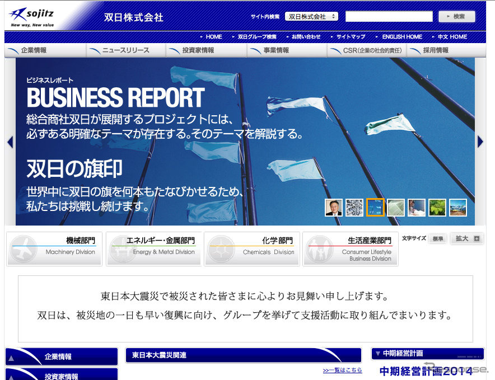Open the ニュースリリース navigation tab
The height and width of the screenshot is (380, 495).
pyautogui.click(x=125, y=50)
